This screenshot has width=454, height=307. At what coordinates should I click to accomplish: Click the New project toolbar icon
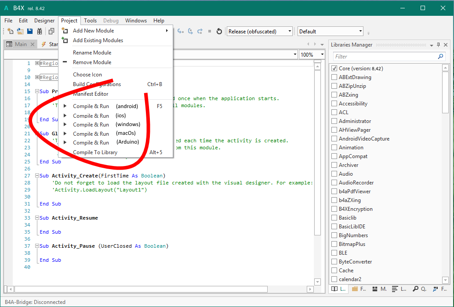click(10, 31)
